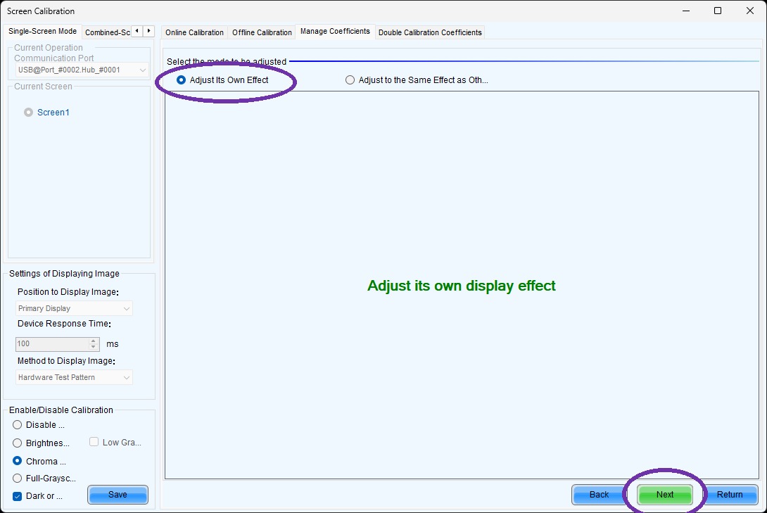Click the Back button

pyautogui.click(x=599, y=495)
